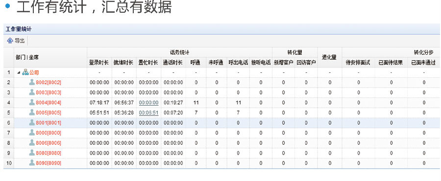Click ready duration 06:56:37 cell
Screen dimensions: 441x181
[124, 103]
